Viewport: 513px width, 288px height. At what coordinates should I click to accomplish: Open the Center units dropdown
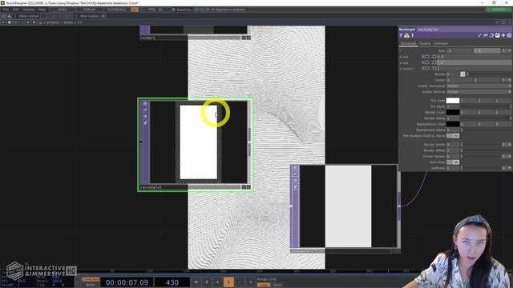507,80
